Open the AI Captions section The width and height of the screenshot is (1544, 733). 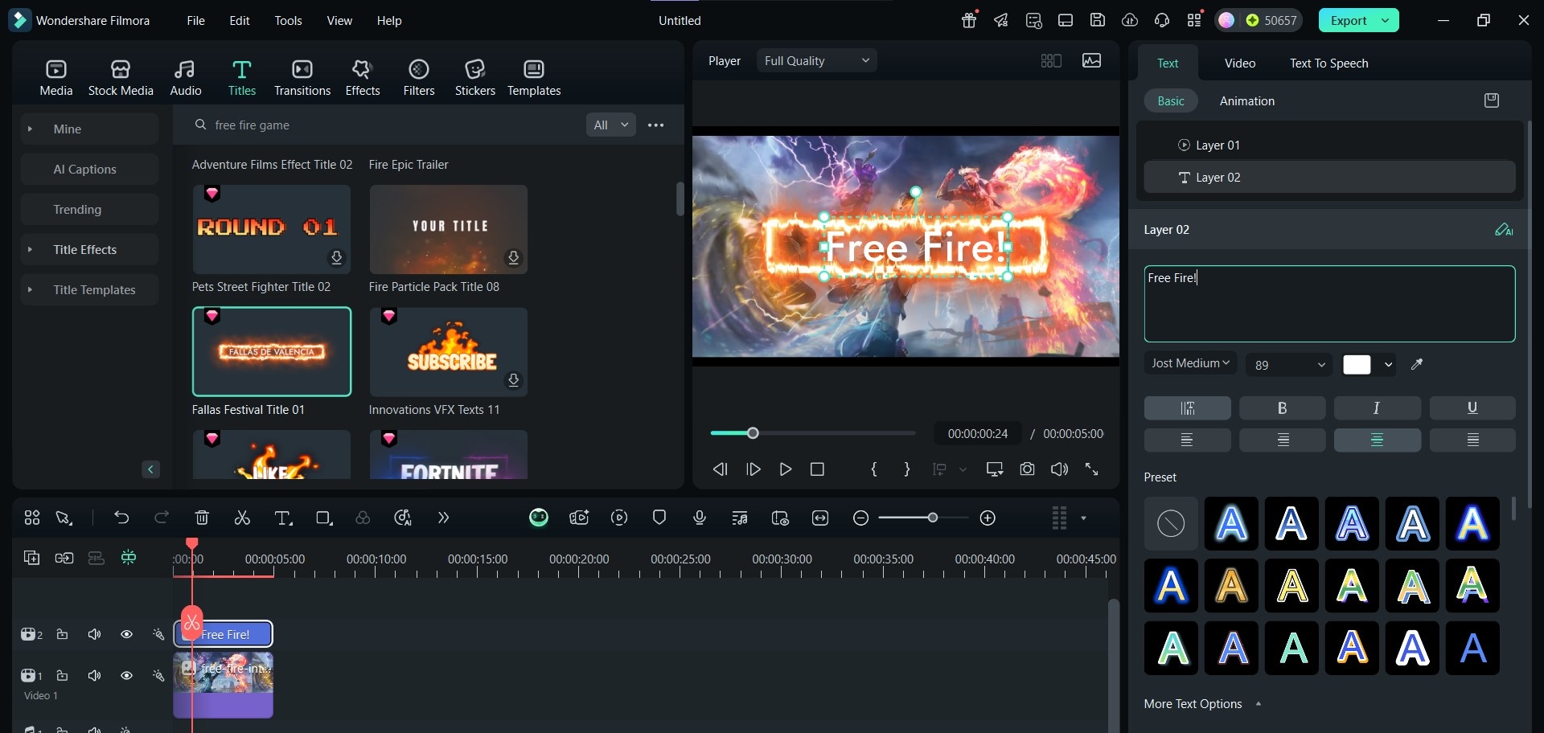click(89, 170)
